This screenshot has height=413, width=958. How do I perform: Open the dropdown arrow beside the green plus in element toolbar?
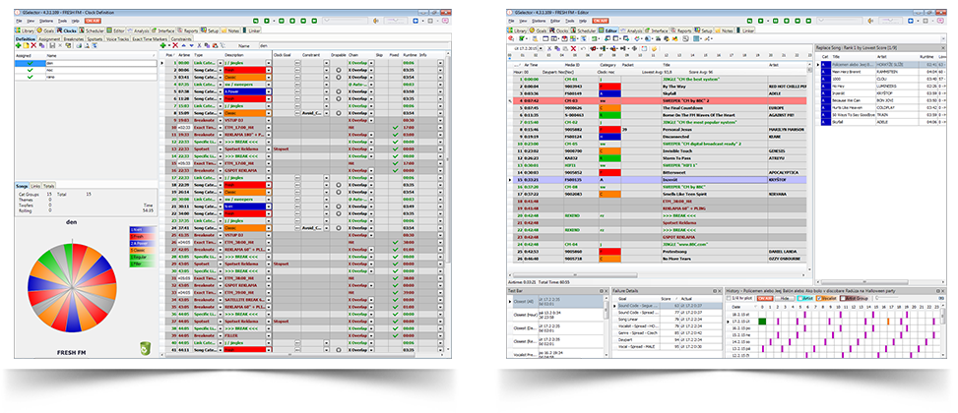click(x=169, y=46)
